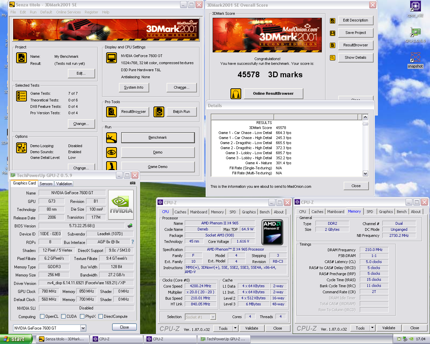
Task: Switch to Senza titolo 3DMark taskbar item
Action: (x=63, y=339)
